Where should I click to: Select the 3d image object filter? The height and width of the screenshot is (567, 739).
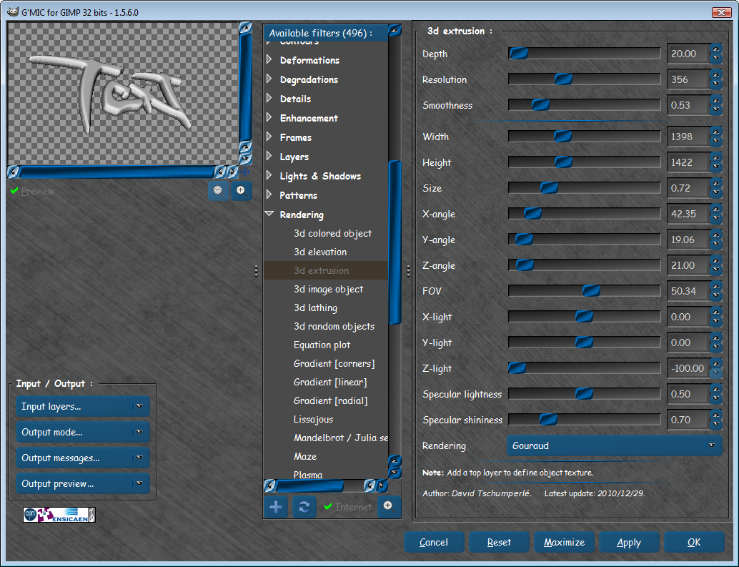[328, 289]
